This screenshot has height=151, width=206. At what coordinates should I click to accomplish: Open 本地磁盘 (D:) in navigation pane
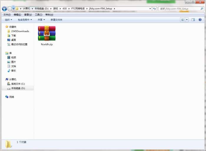(x=18, y=88)
